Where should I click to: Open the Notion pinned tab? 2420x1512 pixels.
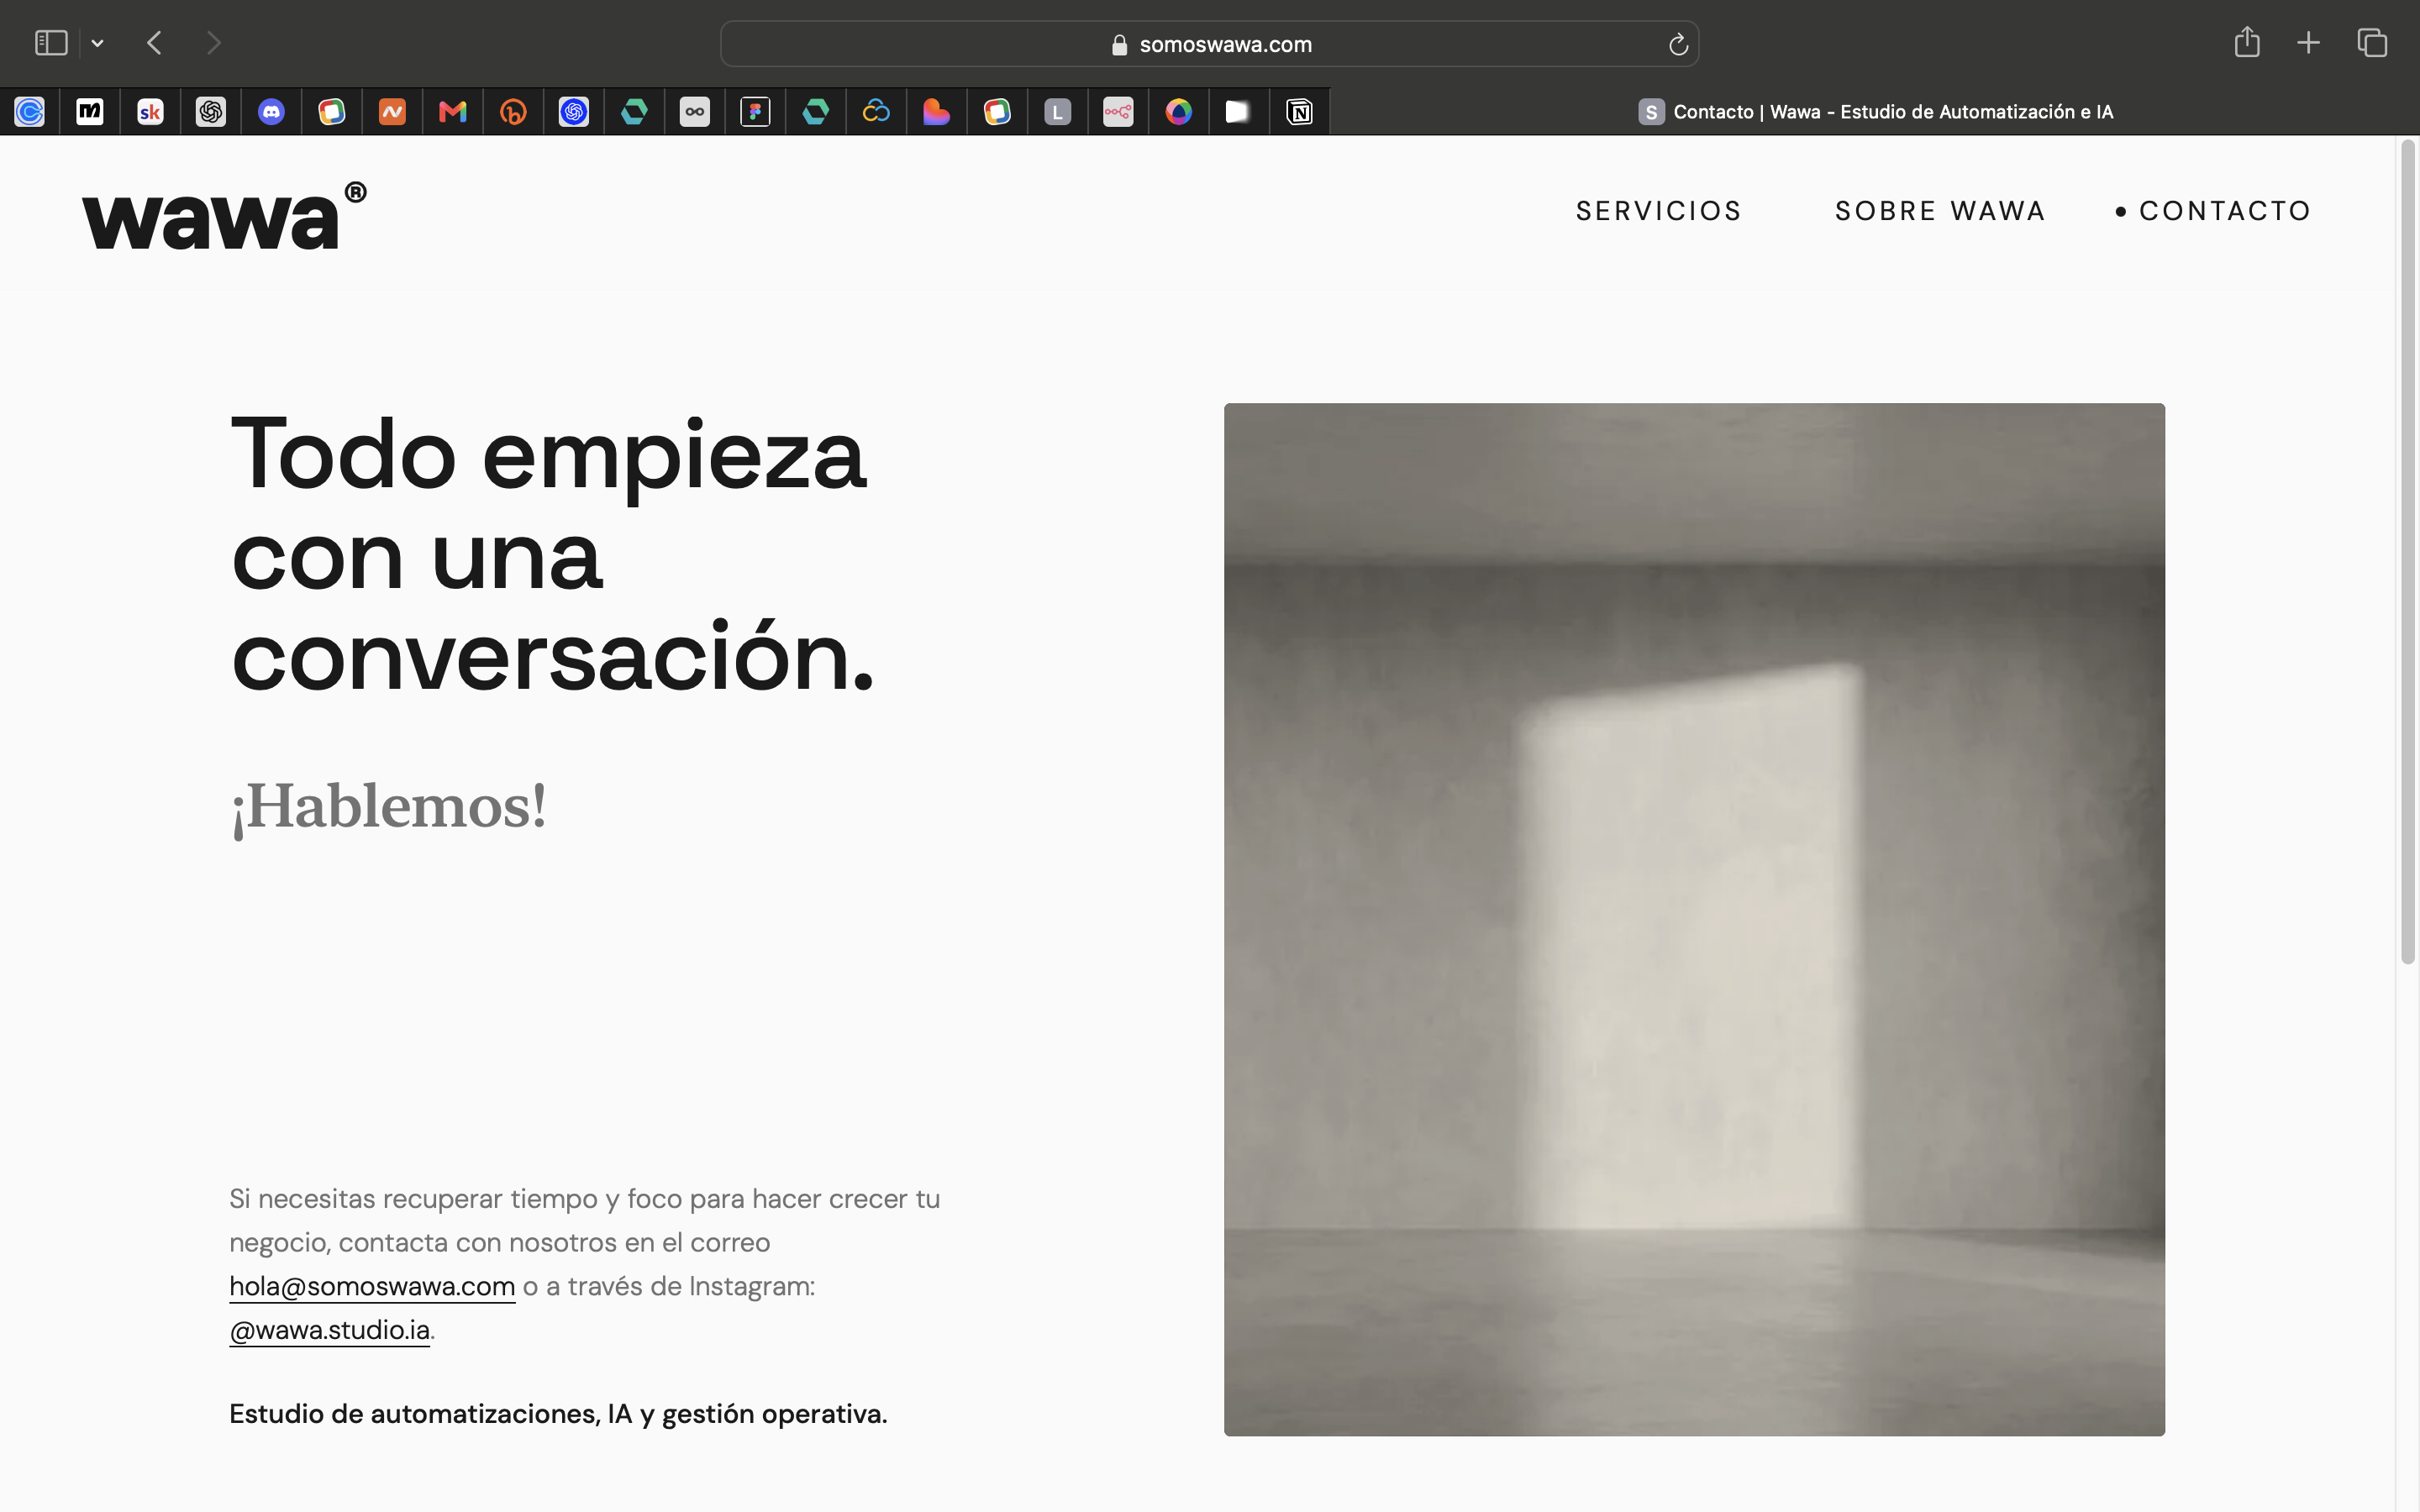(1300, 111)
